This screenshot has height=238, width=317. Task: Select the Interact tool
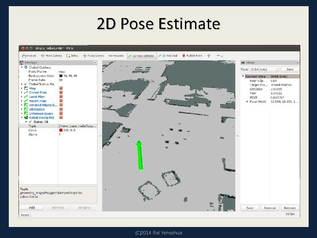29,56
